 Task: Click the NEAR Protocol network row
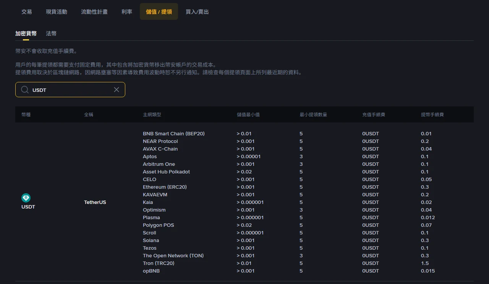click(x=160, y=141)
